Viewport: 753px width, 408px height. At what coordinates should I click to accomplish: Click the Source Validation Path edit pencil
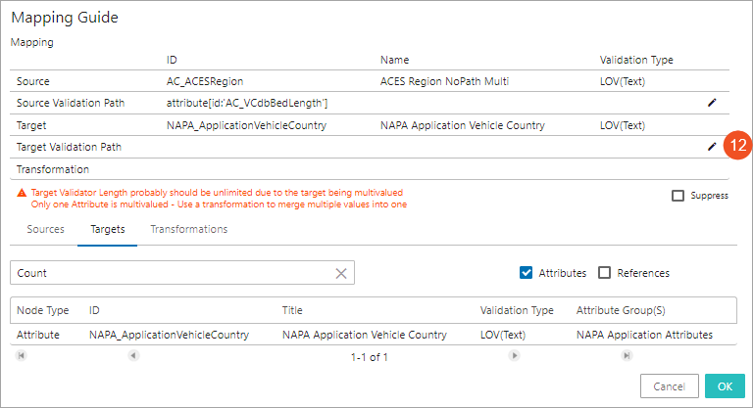click(712, 102)
